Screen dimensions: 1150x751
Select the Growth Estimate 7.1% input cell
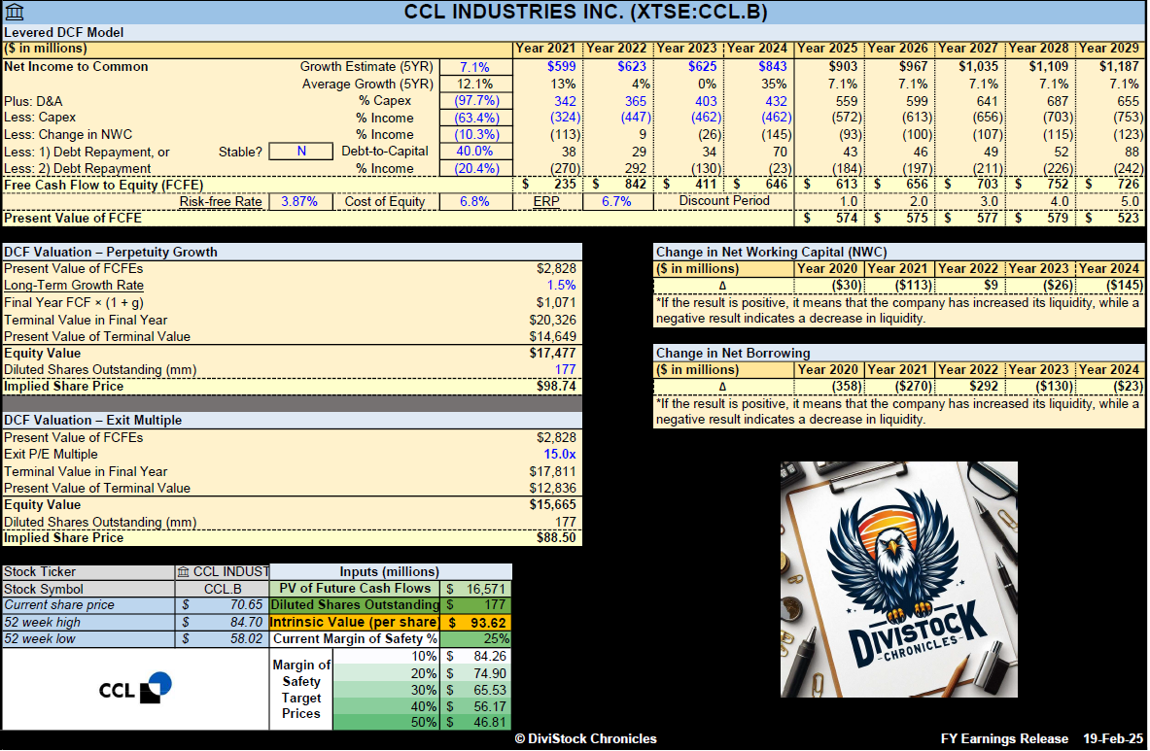point(475,67)
